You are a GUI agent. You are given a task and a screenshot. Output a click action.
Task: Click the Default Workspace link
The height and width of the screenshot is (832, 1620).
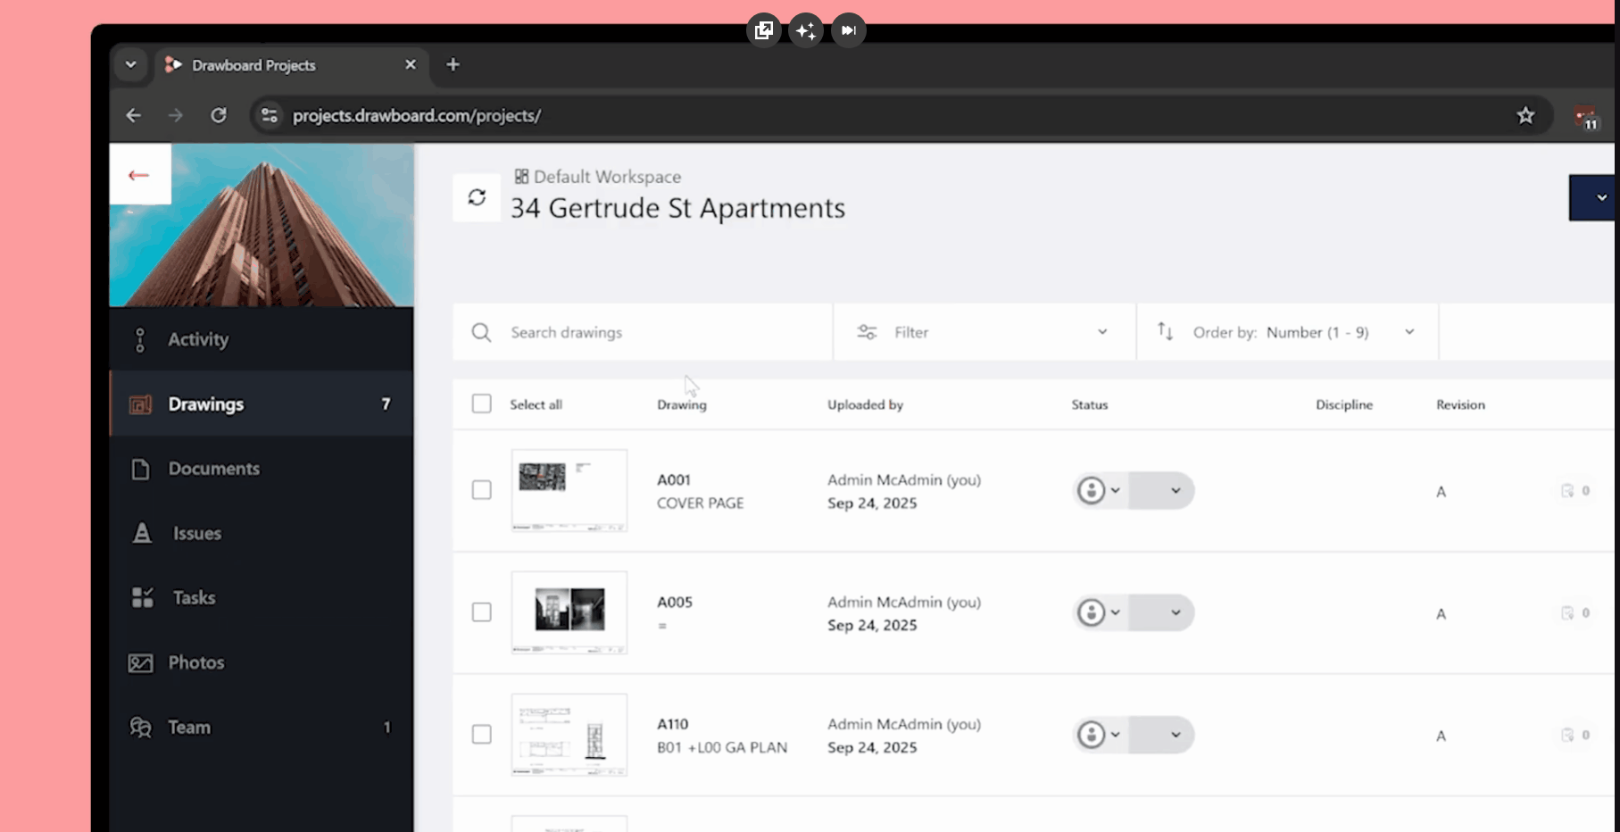coord(607,177)
